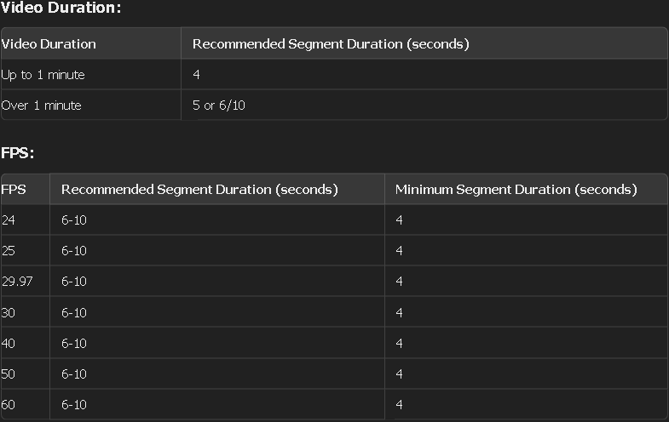The width and height of the screenshot is (669, 422).
Task: Select the Over 1 minute cell
Action: [91, 105]
